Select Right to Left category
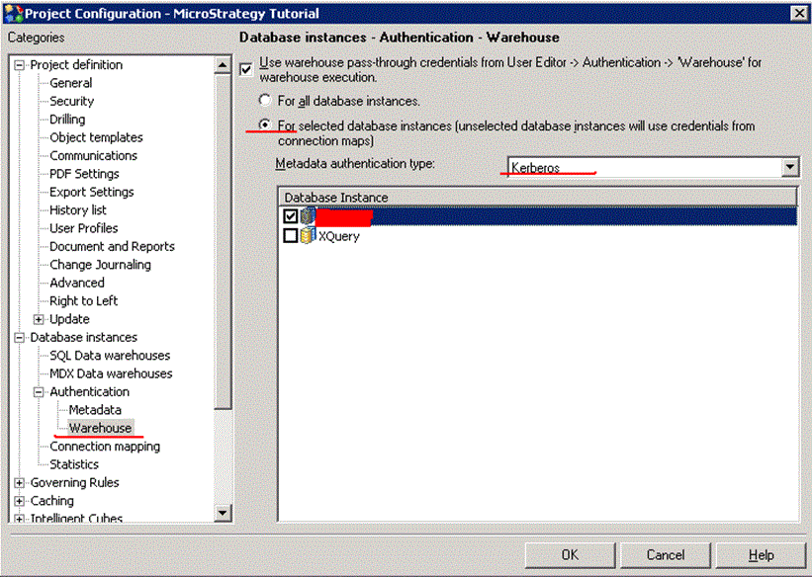Viewport: 812px width, 577px height. pyautogui.click(x=84, y=300)
